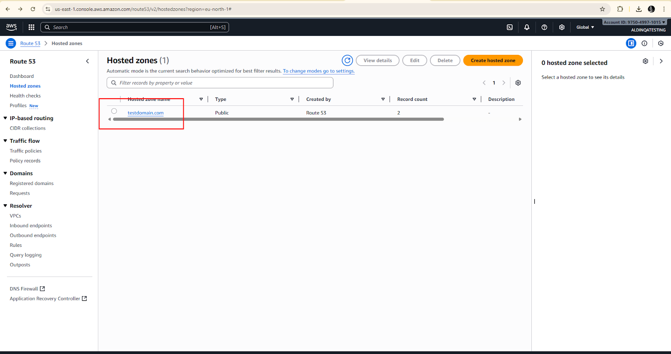Open the notifications bell

tap(527, 27)
